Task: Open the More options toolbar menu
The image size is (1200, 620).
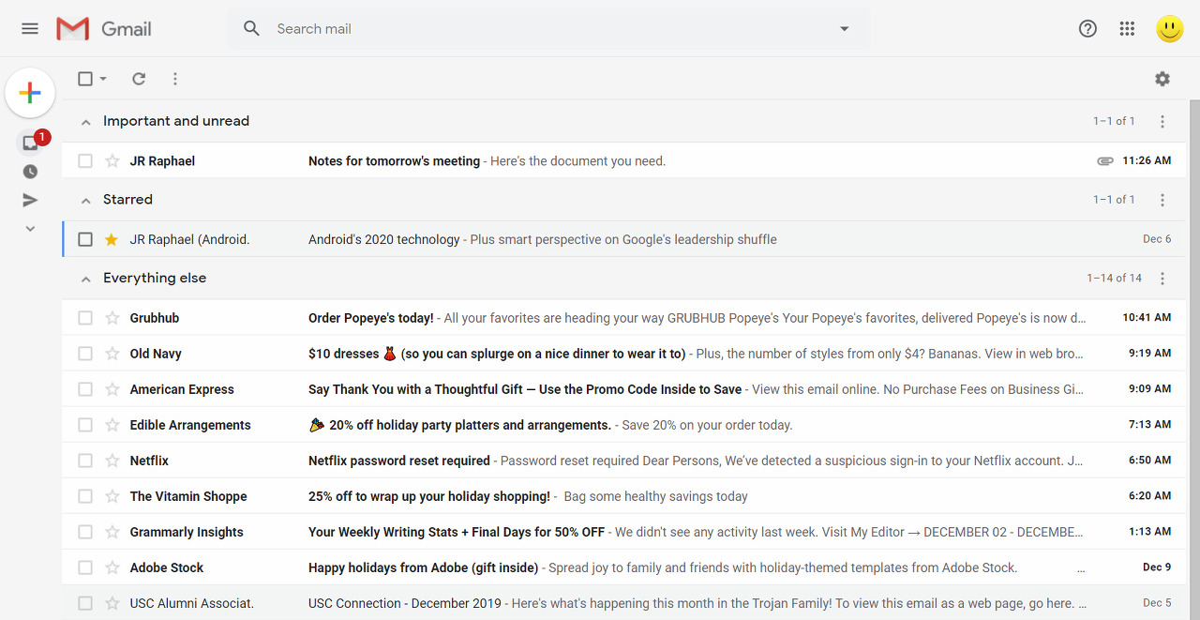Action: (x=175, y=79)
